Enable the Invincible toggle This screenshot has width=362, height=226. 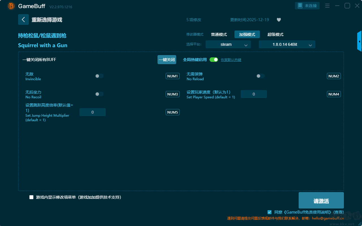click(x=99, y=76)
